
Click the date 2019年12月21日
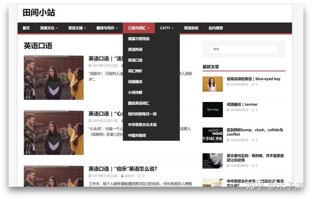[105, 121]
